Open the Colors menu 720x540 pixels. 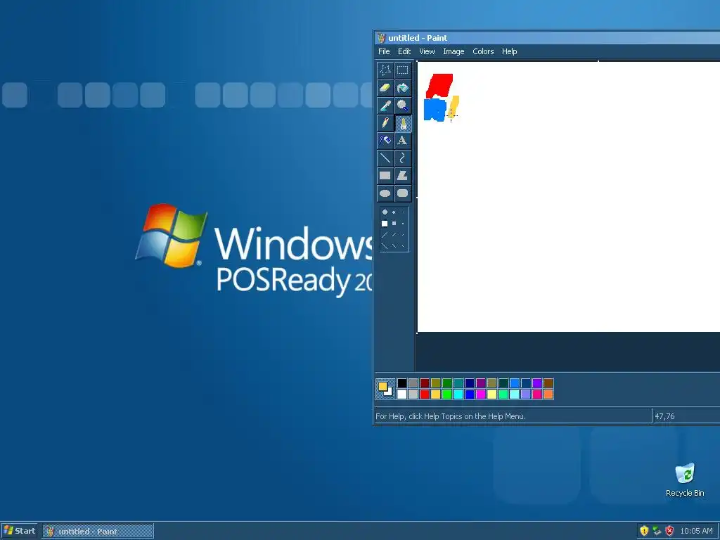tap(483, 51)
